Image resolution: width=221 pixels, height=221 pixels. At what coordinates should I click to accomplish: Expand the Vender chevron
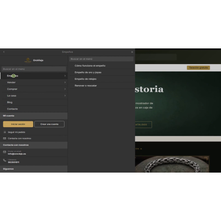(65, 83)
